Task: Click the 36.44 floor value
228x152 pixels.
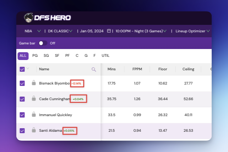Action: tap(163, 99)
